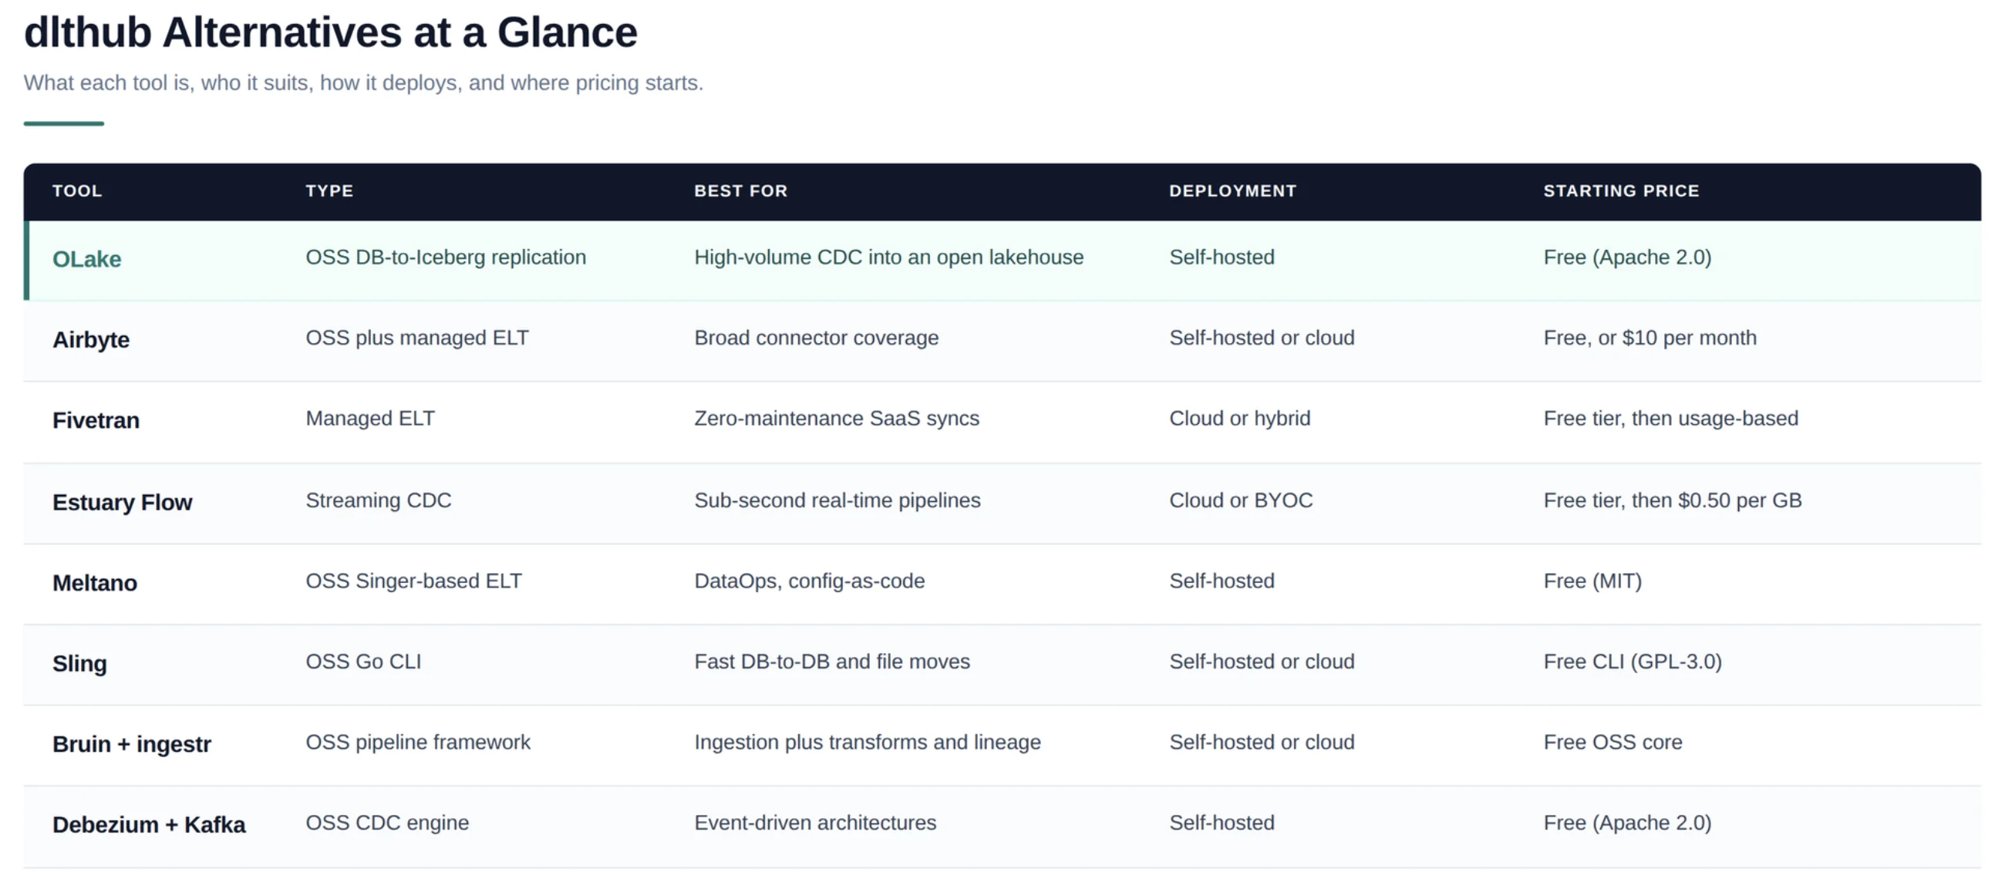This screenshot has height=882, width=2005.
Task: Click the 'Free (MIT)' price cell
Action: [1592, 581]
